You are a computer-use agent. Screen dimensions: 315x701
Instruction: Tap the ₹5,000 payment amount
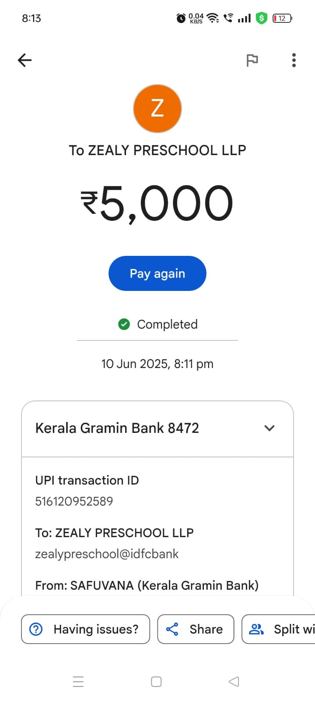(x=157, y=203)
